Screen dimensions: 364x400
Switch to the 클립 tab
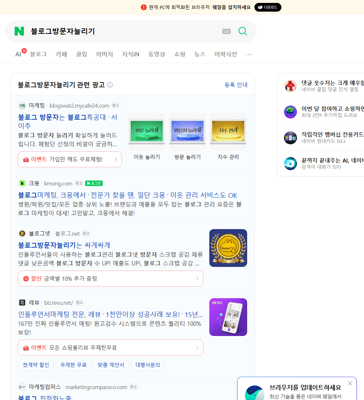(x=82, y=54)
